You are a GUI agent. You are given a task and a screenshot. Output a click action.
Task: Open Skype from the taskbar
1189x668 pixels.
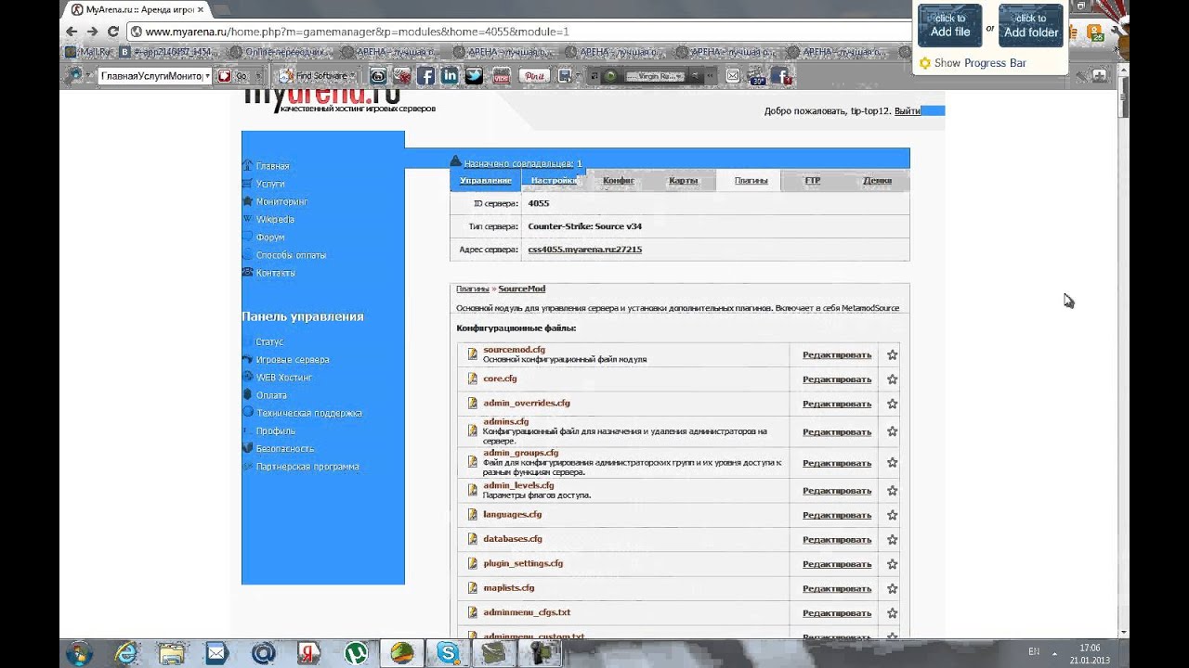[449, 653]
